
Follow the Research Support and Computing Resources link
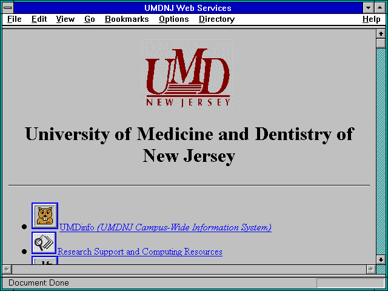tap(140, 252)
